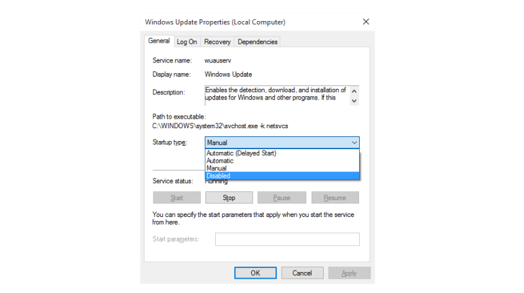Switch to the General tab
Screen dimensions: 524x293
159,41
